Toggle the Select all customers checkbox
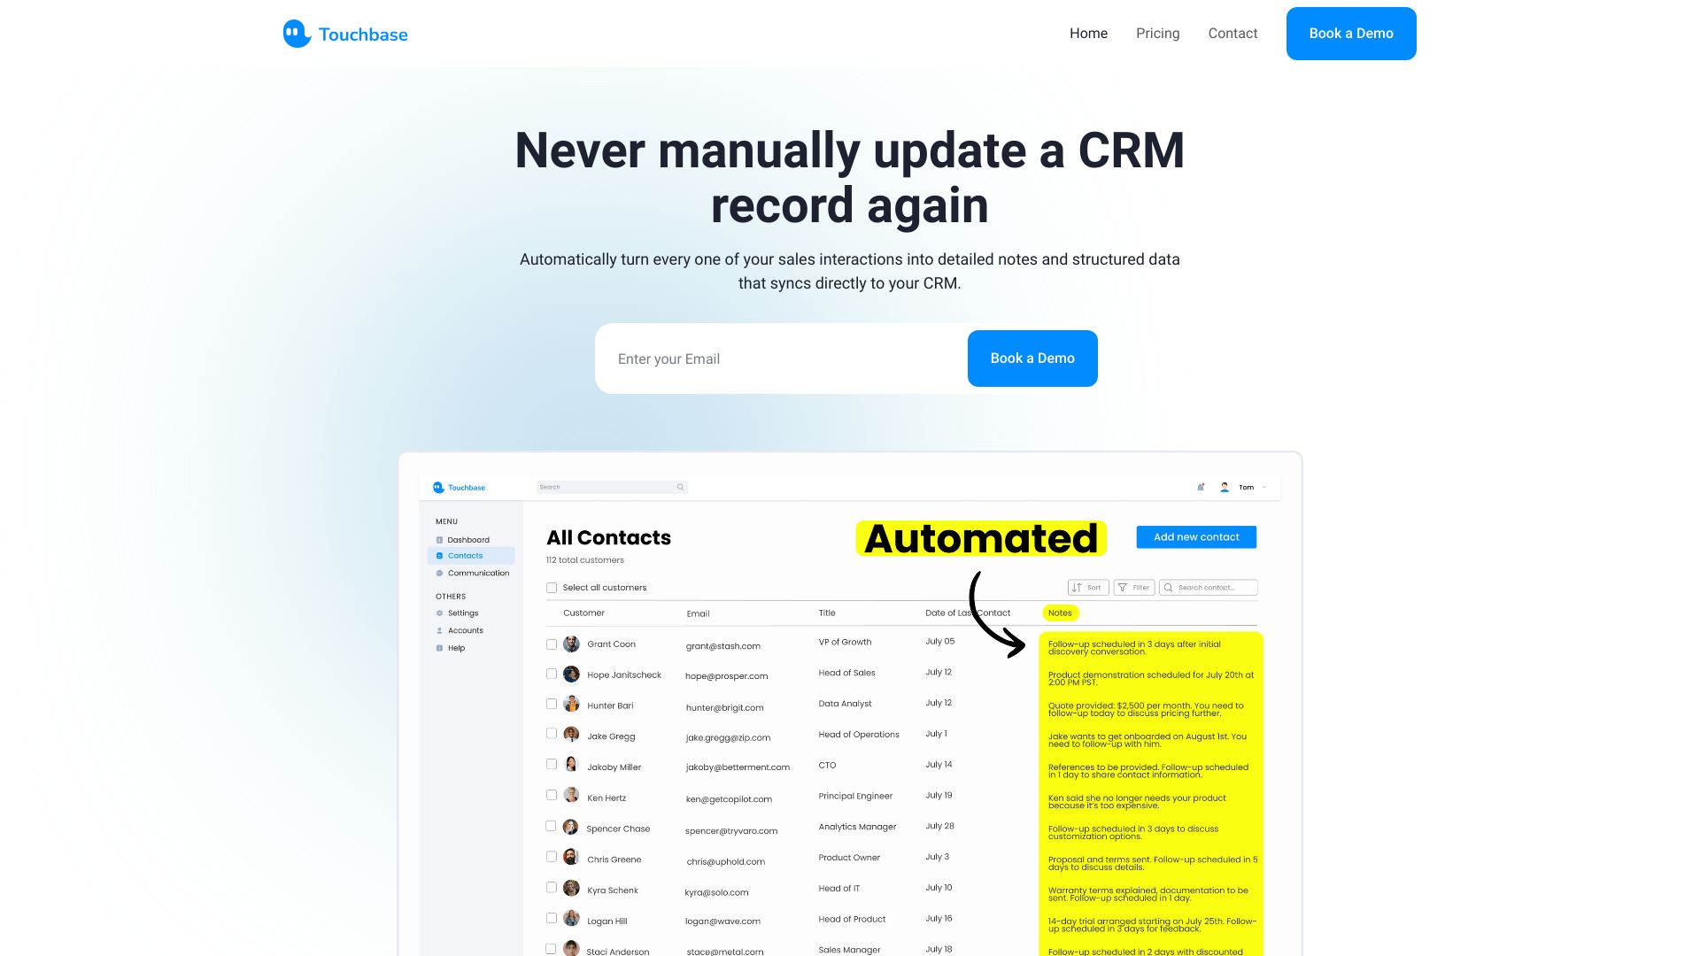This screenshot has width=1700, height=956. coord(551,587)
